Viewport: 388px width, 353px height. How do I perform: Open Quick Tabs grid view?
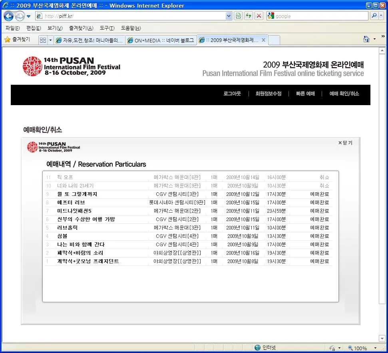(43, 40)
